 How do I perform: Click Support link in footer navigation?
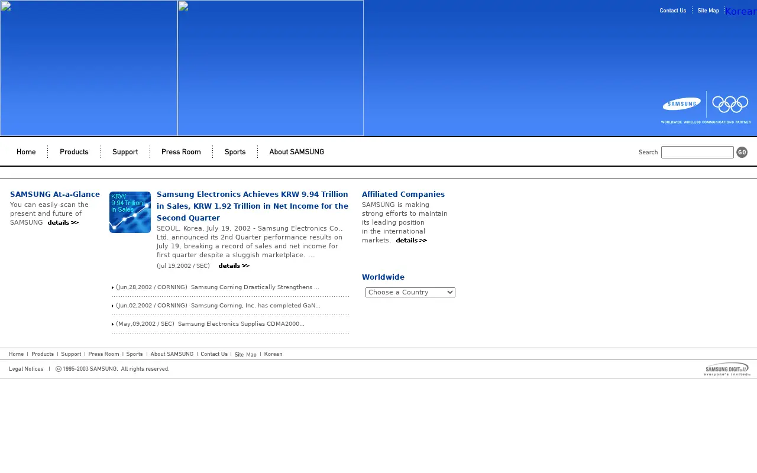tap(71, 354)
